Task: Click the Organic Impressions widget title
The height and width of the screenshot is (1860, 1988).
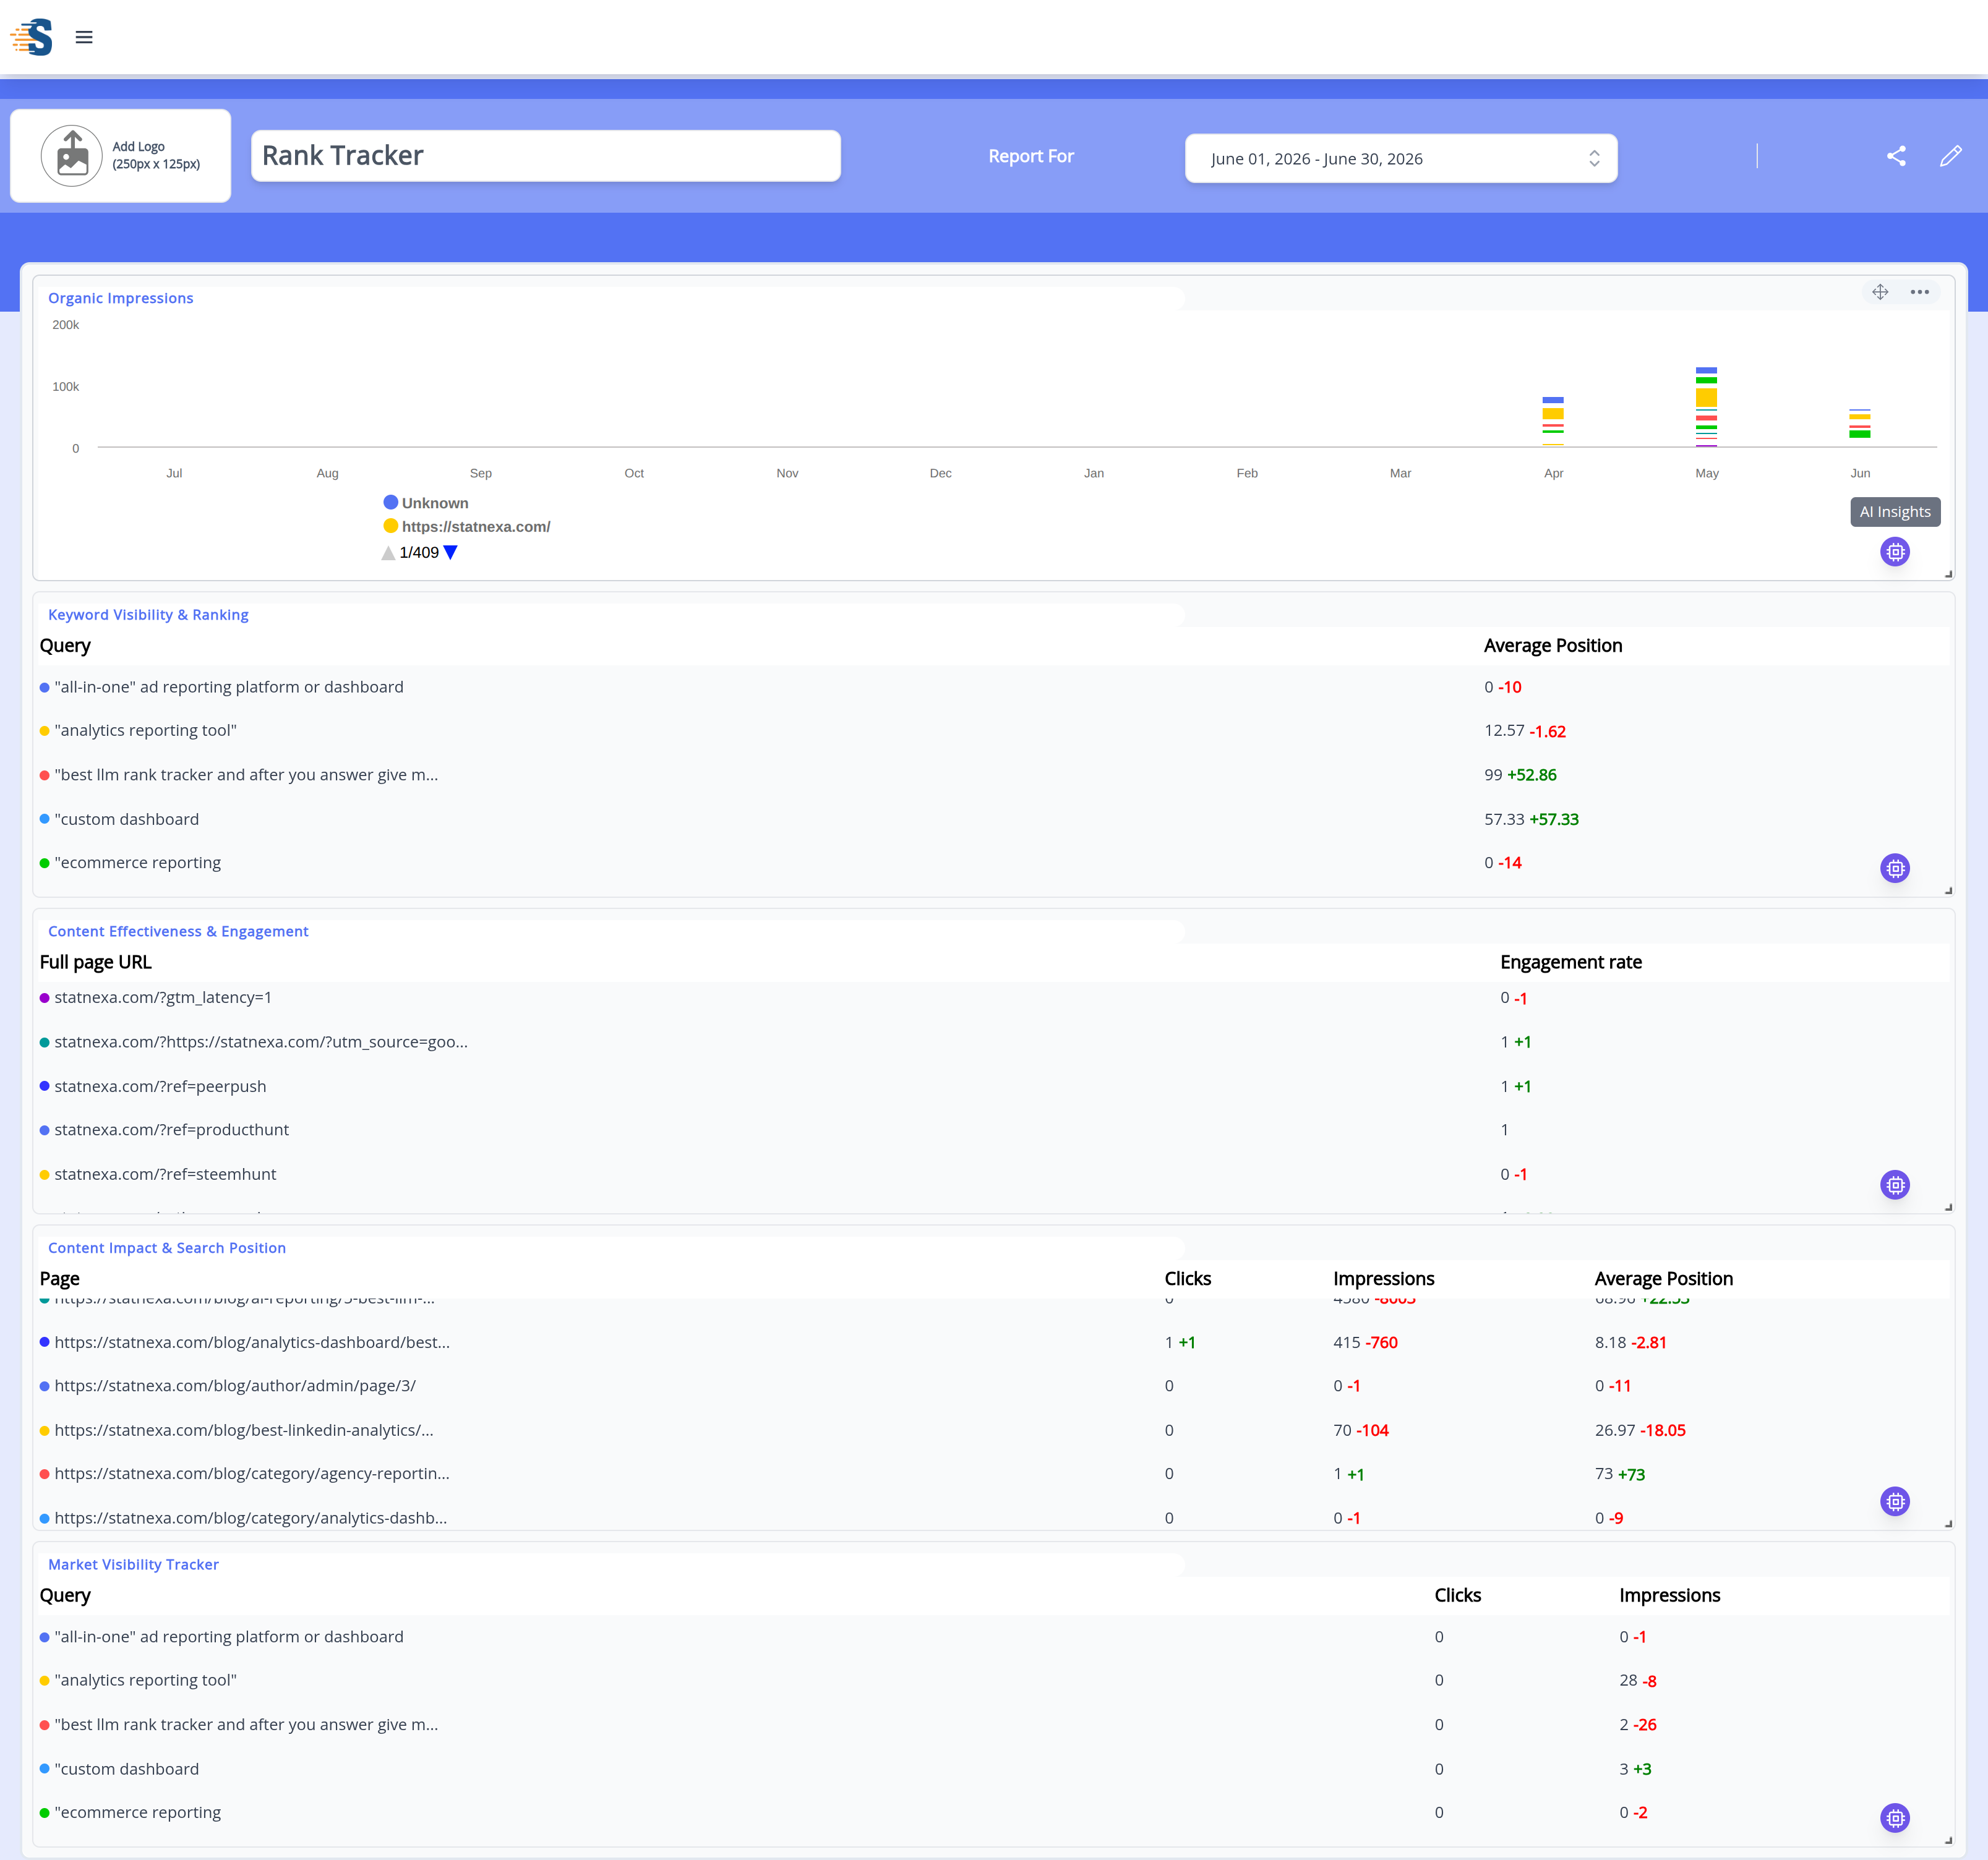Action: coord(121,298)
